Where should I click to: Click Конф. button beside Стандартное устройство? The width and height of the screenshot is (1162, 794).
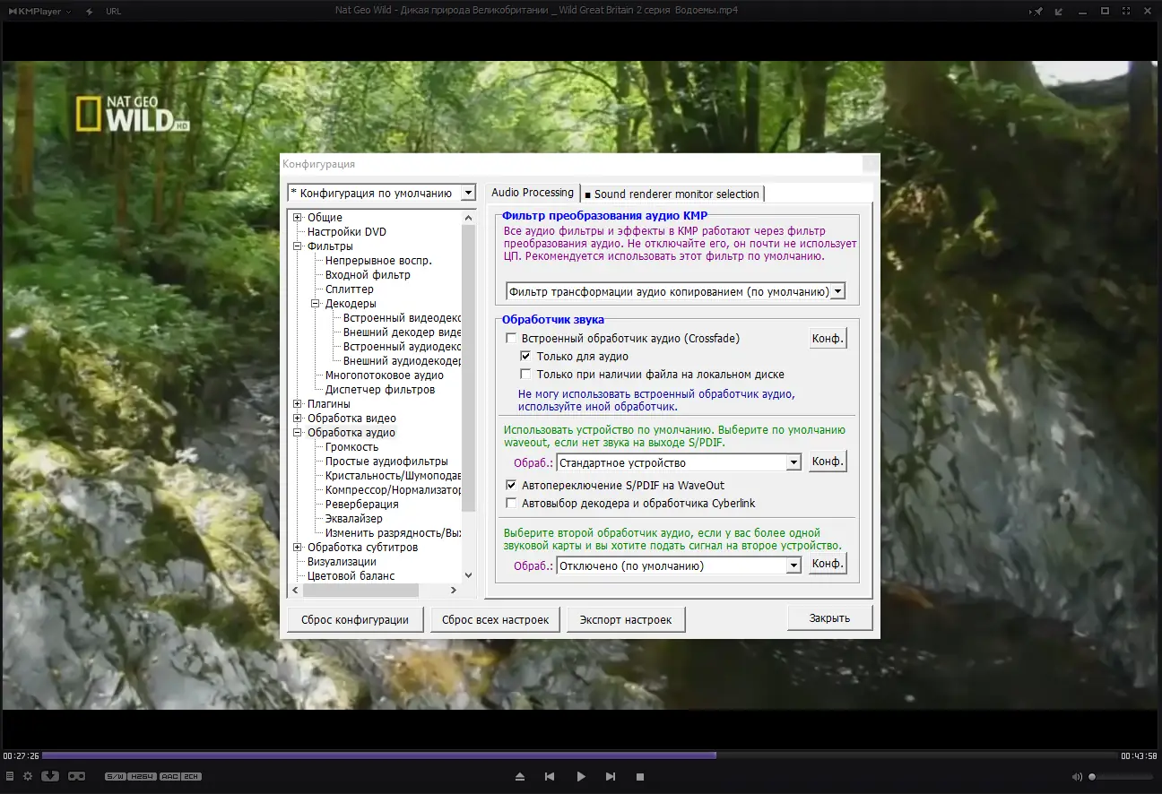point(828,462)
